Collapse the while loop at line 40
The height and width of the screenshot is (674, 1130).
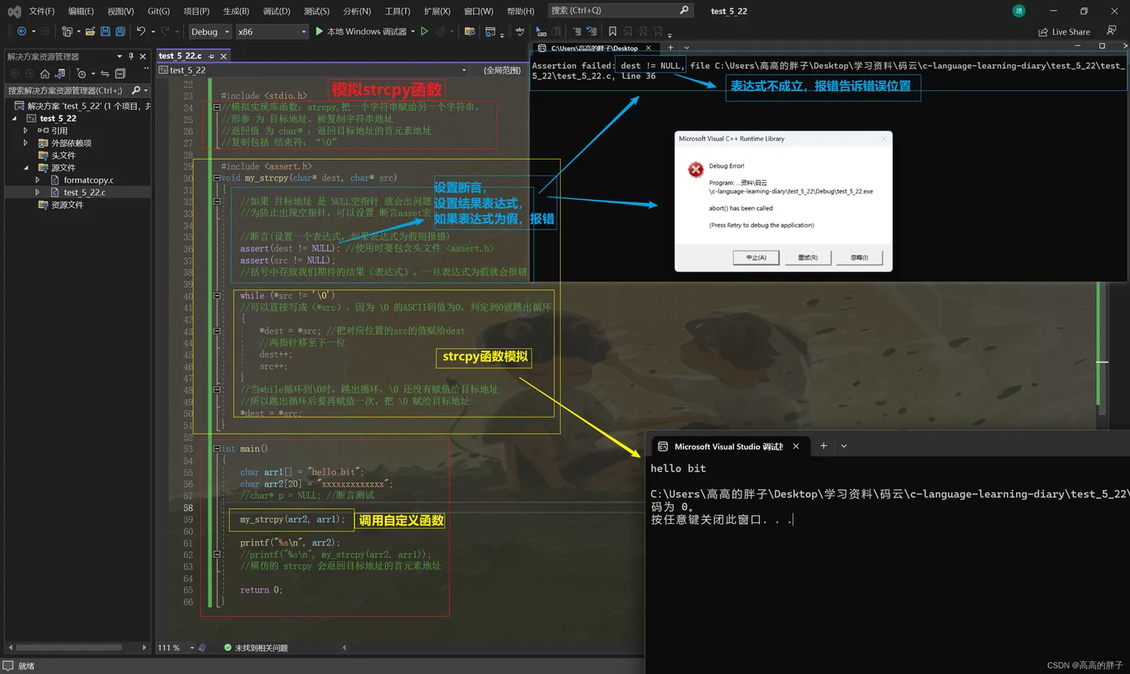pos(216,296)
